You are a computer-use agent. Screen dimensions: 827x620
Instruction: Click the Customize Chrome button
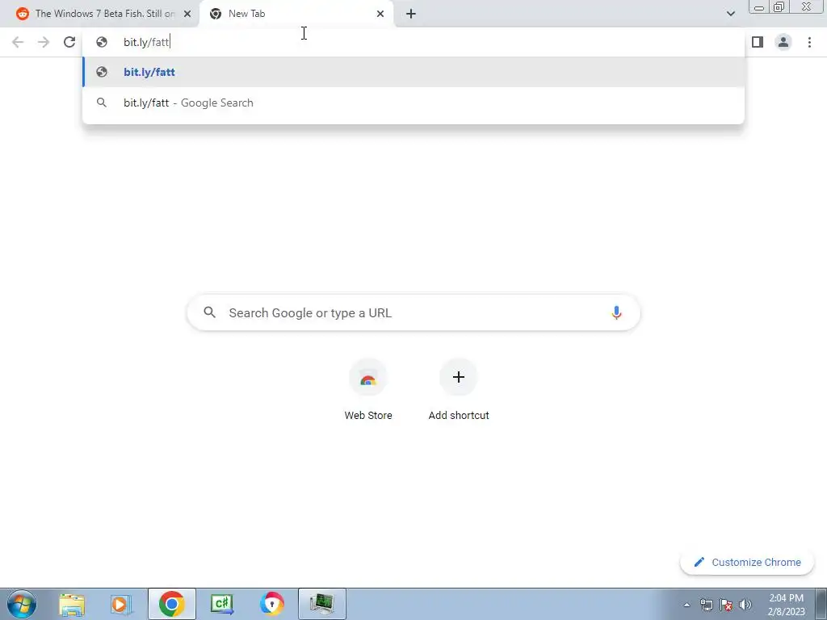[x=747, y=562]
